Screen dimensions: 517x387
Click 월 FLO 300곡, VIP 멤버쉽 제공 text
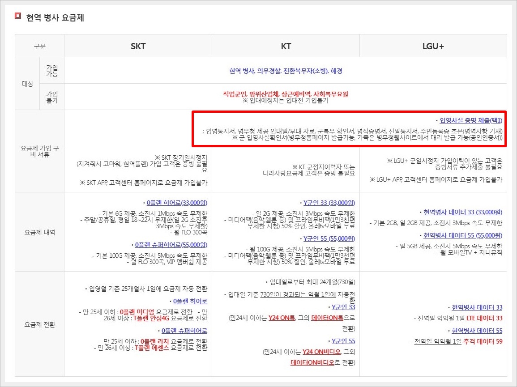167,262
